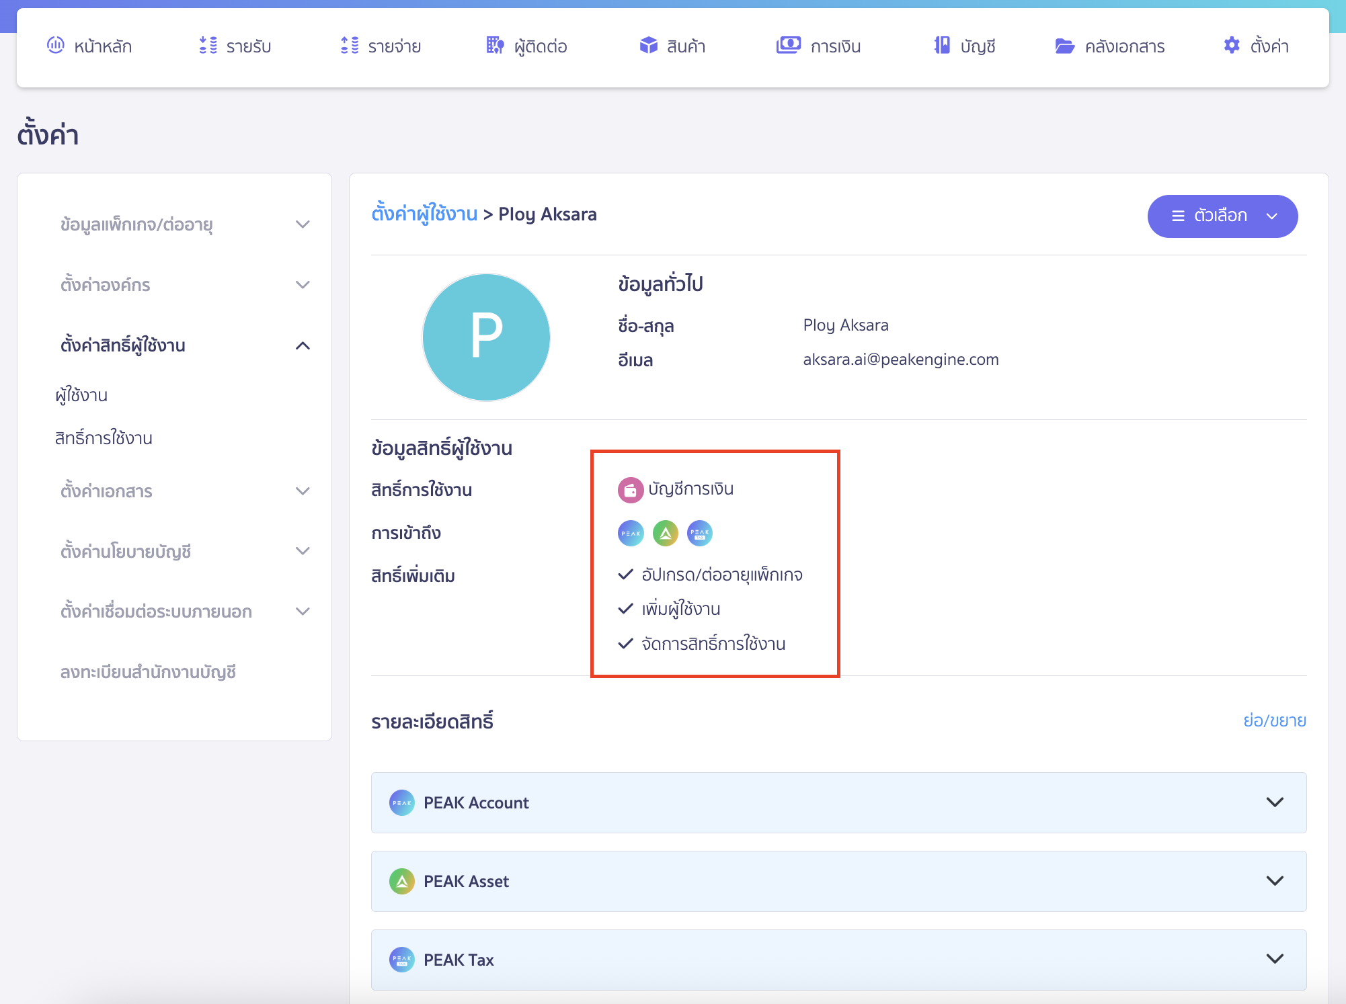Click the ย่อ/ขยาย link
The image size is (1346, 1004).
(x=1275, y=720)
